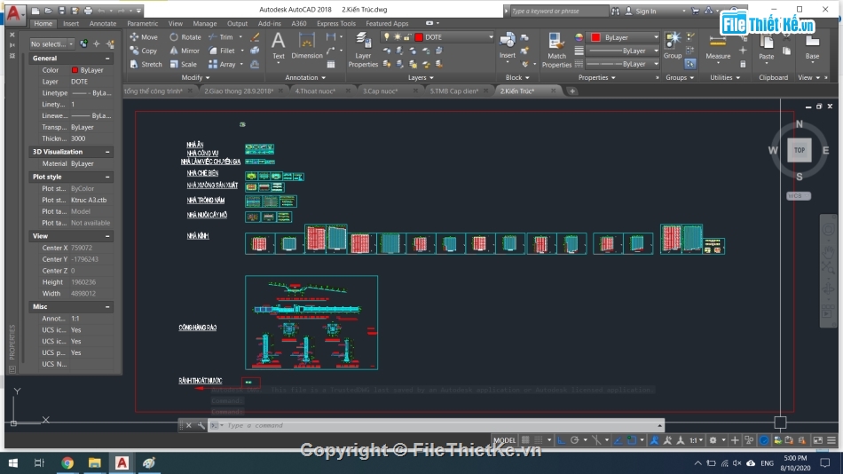The width and height of the screenshot is (843, 474).
Task: Toggle snap mode in status bar
Action: 538,440
